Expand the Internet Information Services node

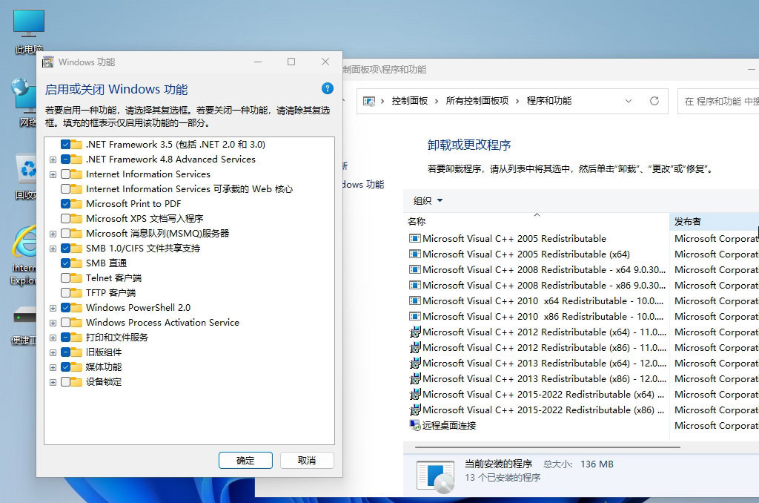tap(51, 174)
